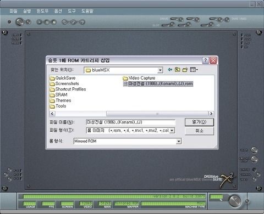
Task: Click the horizontal scrollbar thumb in file list
Action: [x=157, y=114]
